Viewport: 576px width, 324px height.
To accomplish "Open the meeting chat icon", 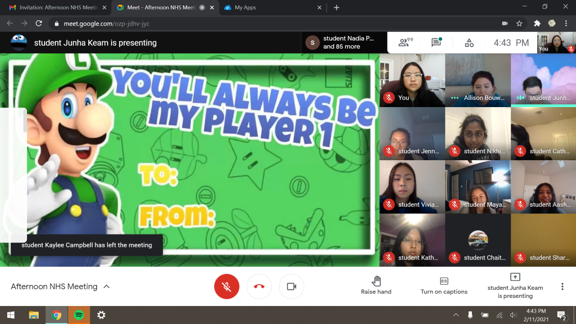I will coord(436,43).
